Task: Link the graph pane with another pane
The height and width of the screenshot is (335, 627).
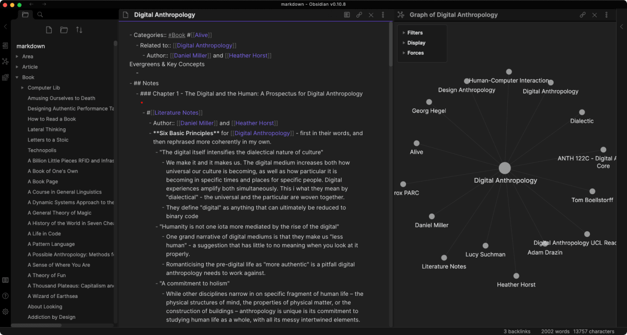Action: [583, 15]
